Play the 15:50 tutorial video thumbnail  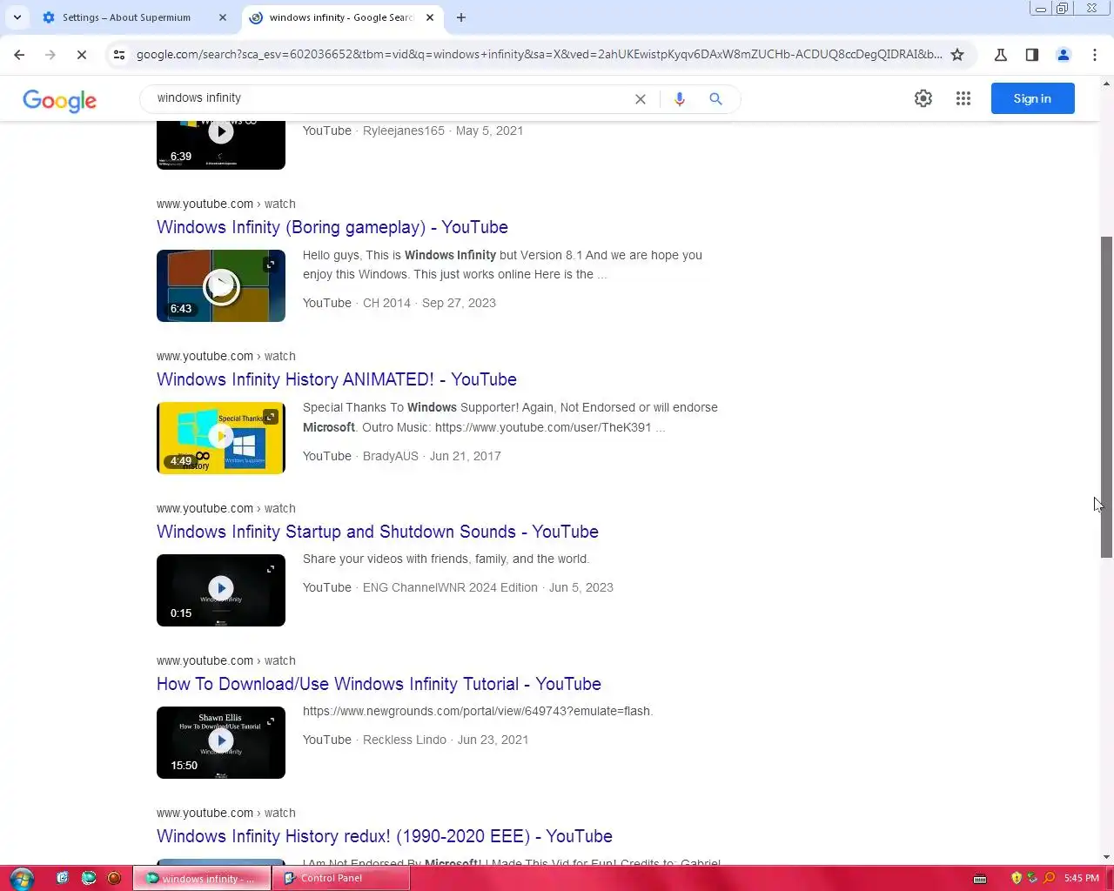221,742
